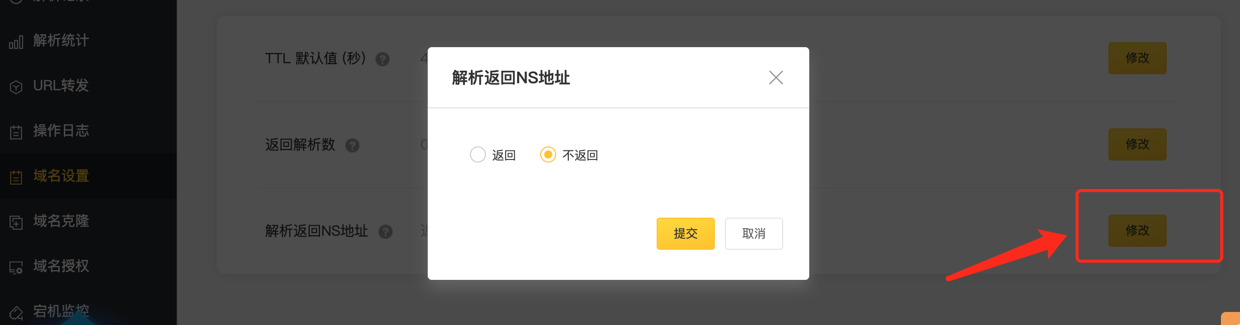The image size is (1240, 325).
Task: Submit with the 提交 button
Action: click(685, 234)
